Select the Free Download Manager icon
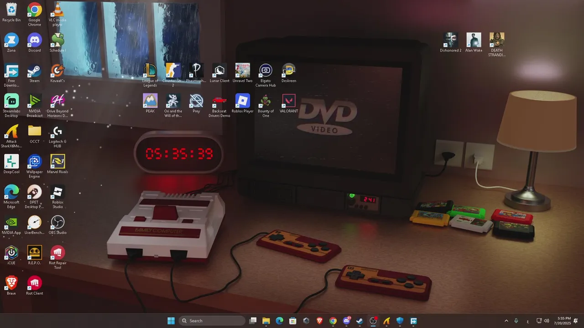Viewport: 584px width, 328px height. point(11,76)
